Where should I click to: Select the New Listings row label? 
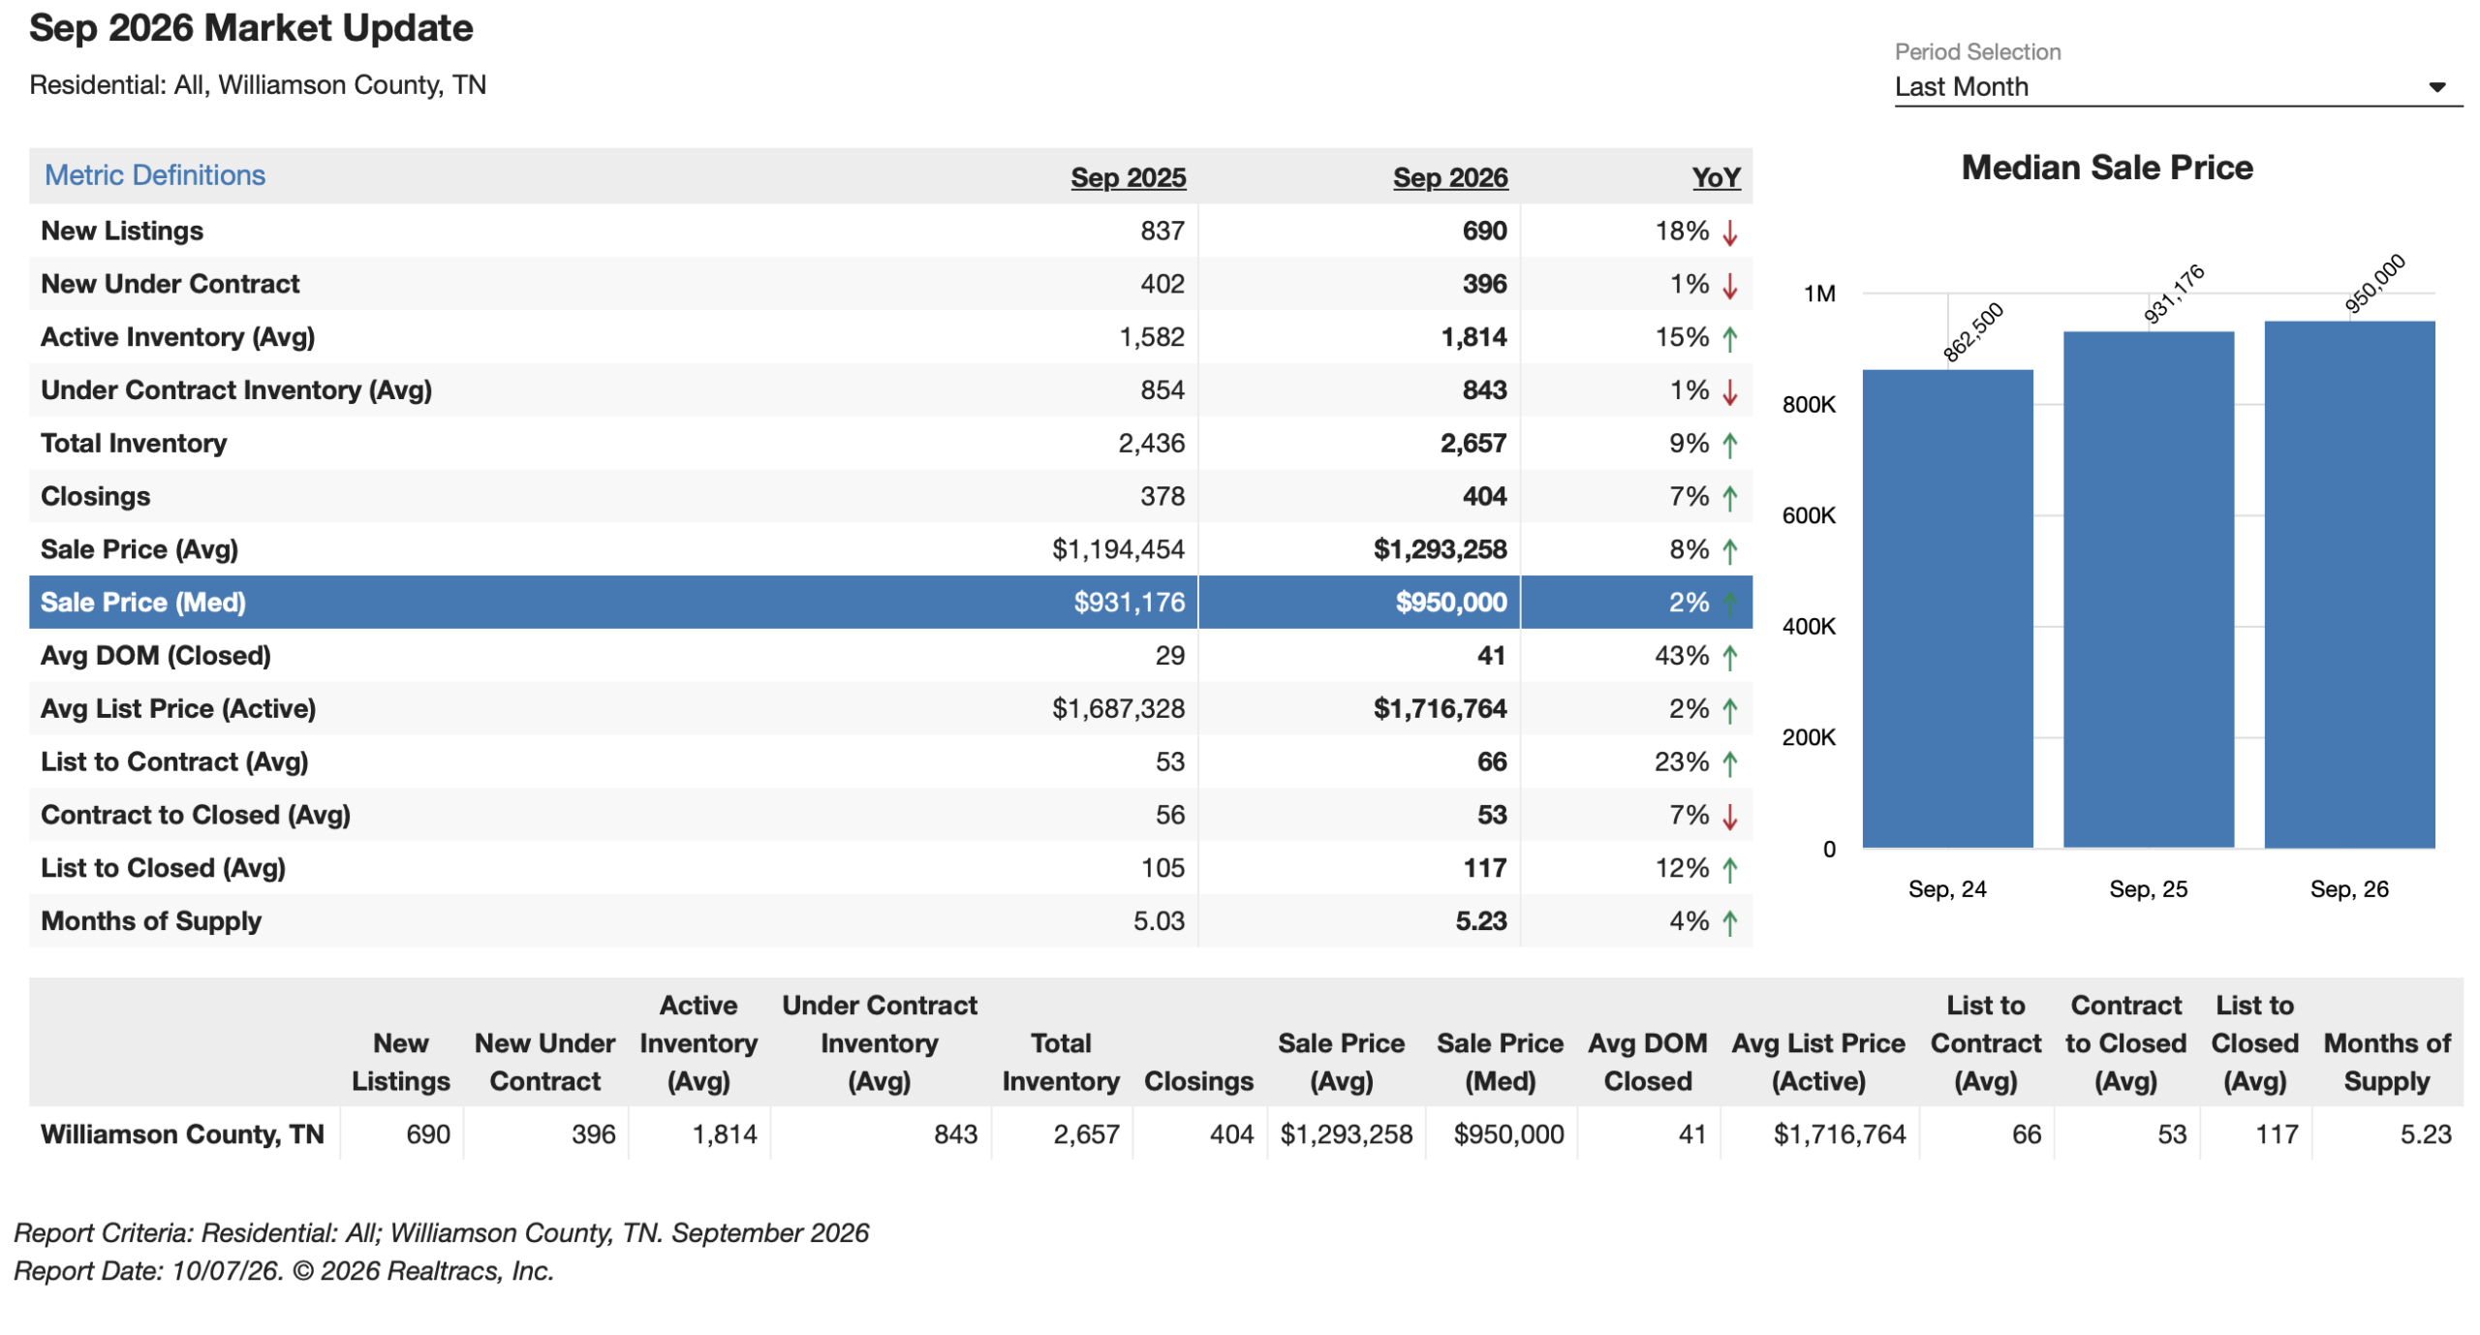click(x=122, y=231)
